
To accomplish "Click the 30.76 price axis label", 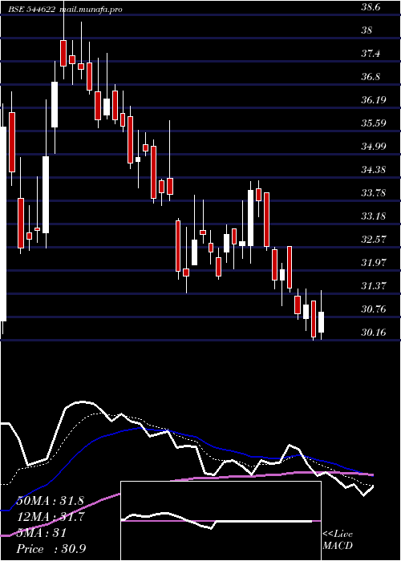I will click(x=374, y=309).
